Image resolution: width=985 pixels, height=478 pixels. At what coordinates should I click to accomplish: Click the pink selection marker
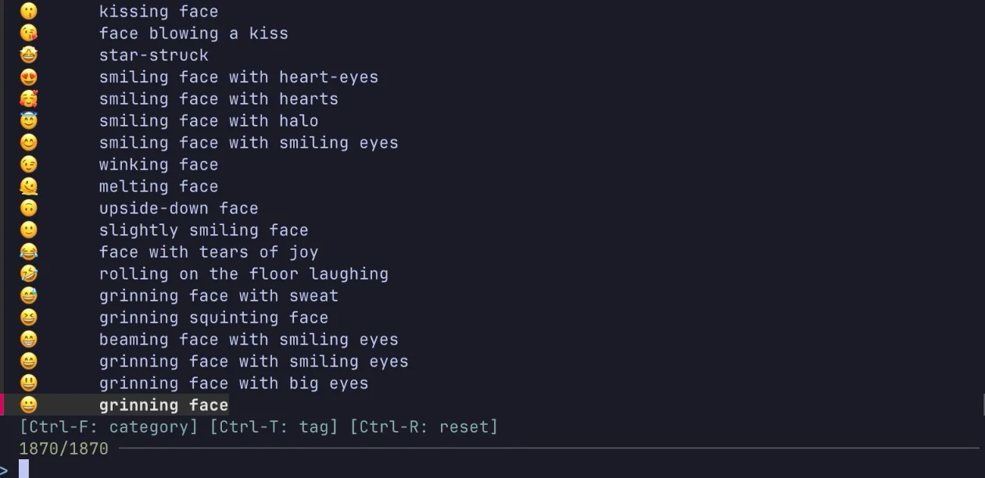[x=2, y=405]
